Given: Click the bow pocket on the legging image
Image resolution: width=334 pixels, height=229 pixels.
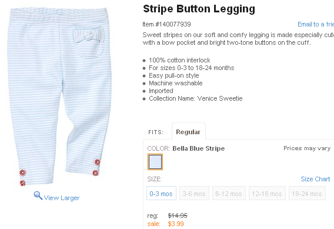Looking at the screenshot, I should pos(89,42).
